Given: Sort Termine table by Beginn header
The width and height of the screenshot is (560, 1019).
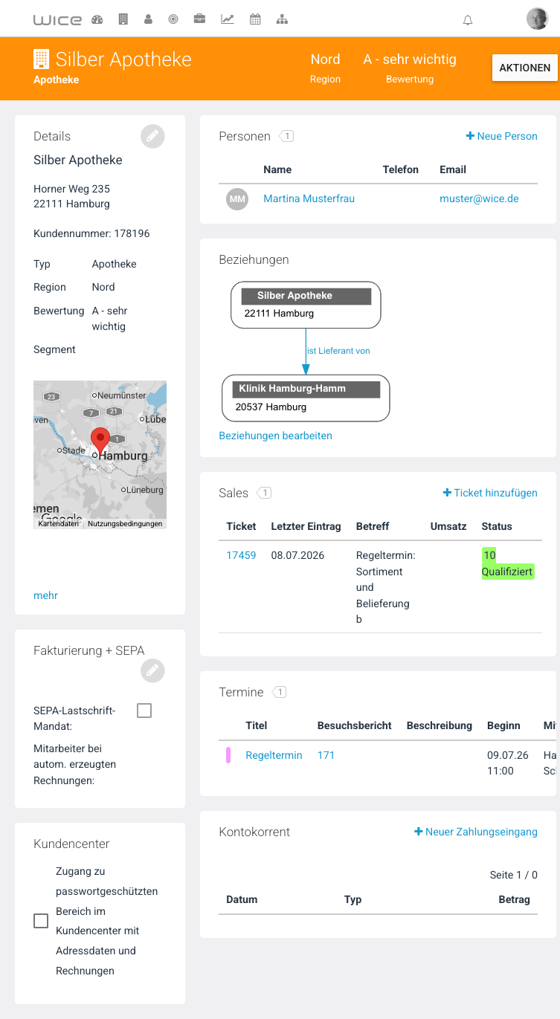Looking at the screenshot, I should click(503, 725).
